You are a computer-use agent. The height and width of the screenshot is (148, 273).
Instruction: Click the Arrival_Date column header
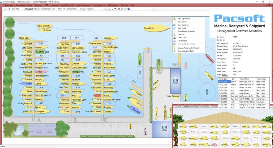click(x=224, y=79)
